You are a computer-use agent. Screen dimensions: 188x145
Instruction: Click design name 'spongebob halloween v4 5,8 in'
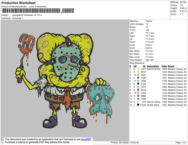[x=27, y=15]
